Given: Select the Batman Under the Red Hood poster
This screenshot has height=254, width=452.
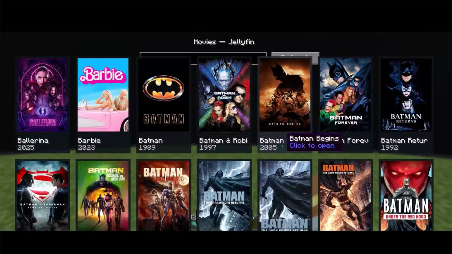Looking at the screenshot, I should click(406, 196).
